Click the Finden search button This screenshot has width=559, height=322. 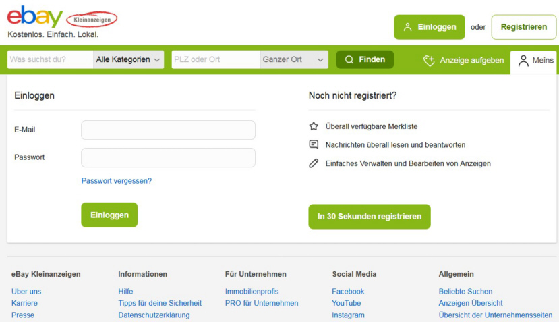click(x=365, y=59)
